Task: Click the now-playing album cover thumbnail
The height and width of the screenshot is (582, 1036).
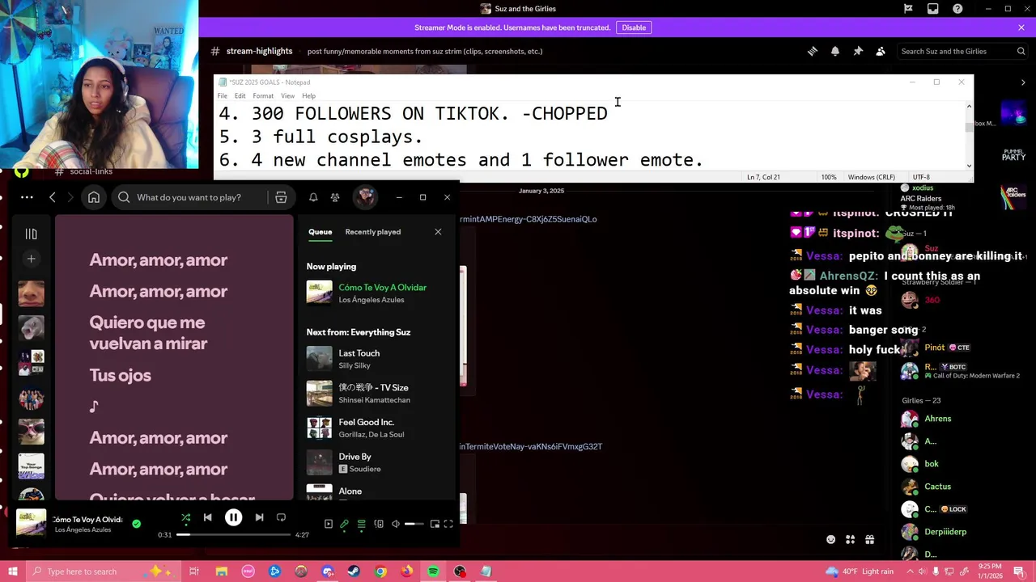Action: coord(31,523)
